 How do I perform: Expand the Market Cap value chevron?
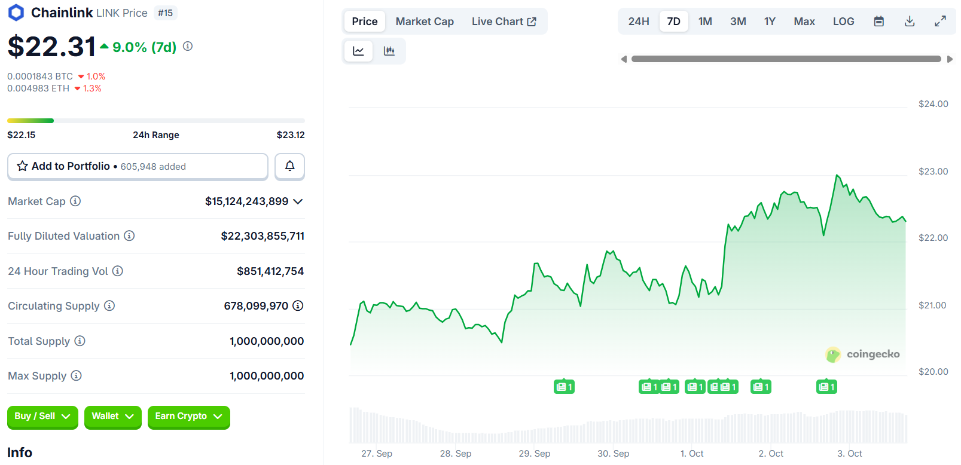[x=298, y=201]
